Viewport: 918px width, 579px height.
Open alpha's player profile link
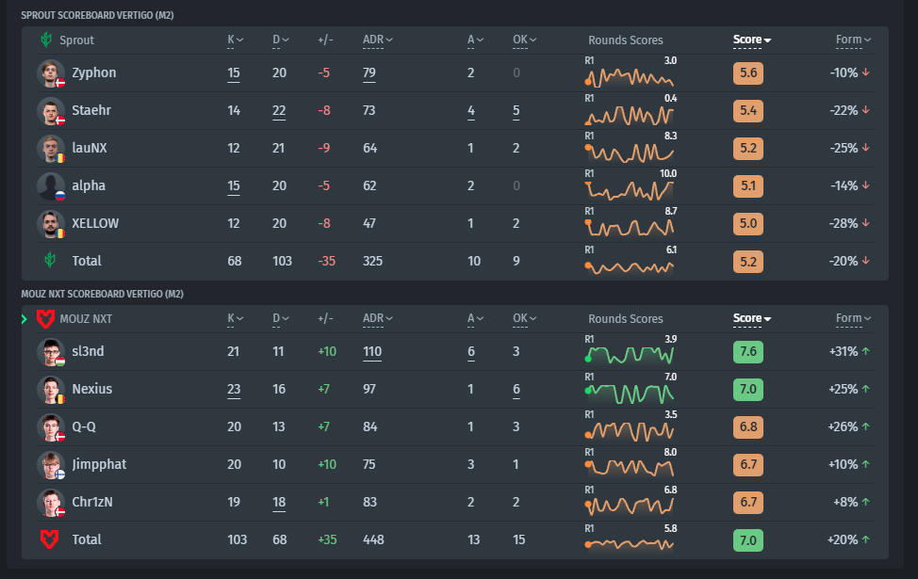click(x=89, y=185)
